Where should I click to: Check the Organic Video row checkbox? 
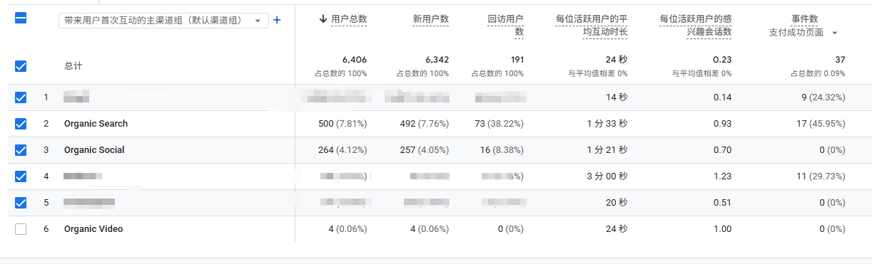click(x=21, y=229)
